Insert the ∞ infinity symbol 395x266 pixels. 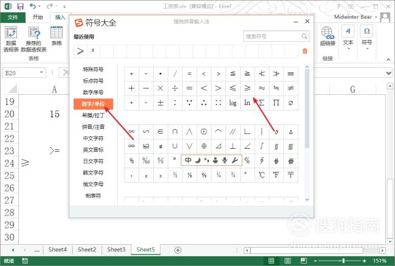(131, 146)
